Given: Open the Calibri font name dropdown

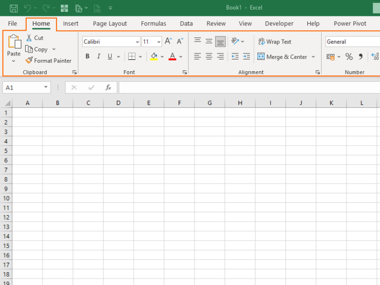Looking at the screenshot, I should coord(137,42).
